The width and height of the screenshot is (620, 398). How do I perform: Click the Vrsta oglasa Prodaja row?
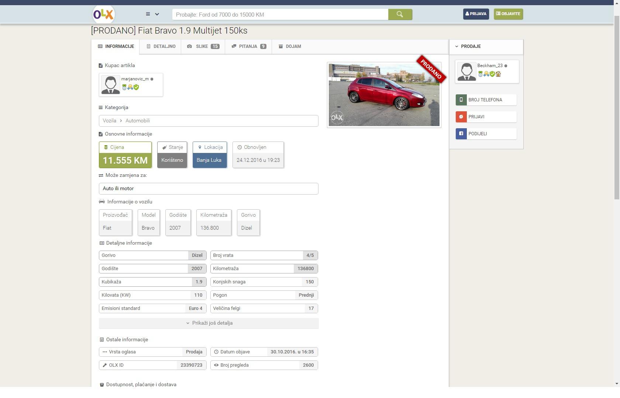[x=153, y=352]
